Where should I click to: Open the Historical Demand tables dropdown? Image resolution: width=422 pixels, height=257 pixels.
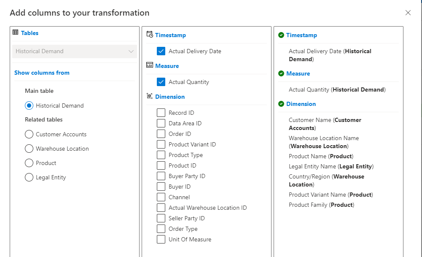click(x=74, y=51)
